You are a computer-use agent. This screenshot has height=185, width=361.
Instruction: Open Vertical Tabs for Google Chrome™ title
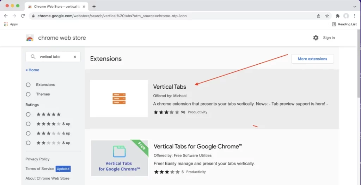198,146
